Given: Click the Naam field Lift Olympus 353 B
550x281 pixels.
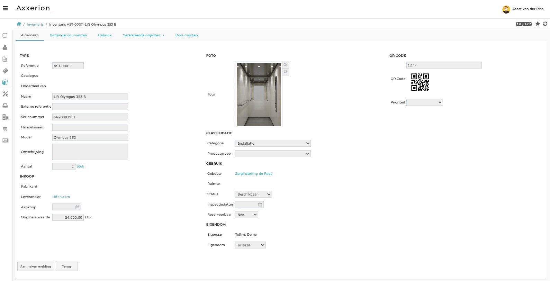Looking at the screenshot, I should click(x=90, y=97).
